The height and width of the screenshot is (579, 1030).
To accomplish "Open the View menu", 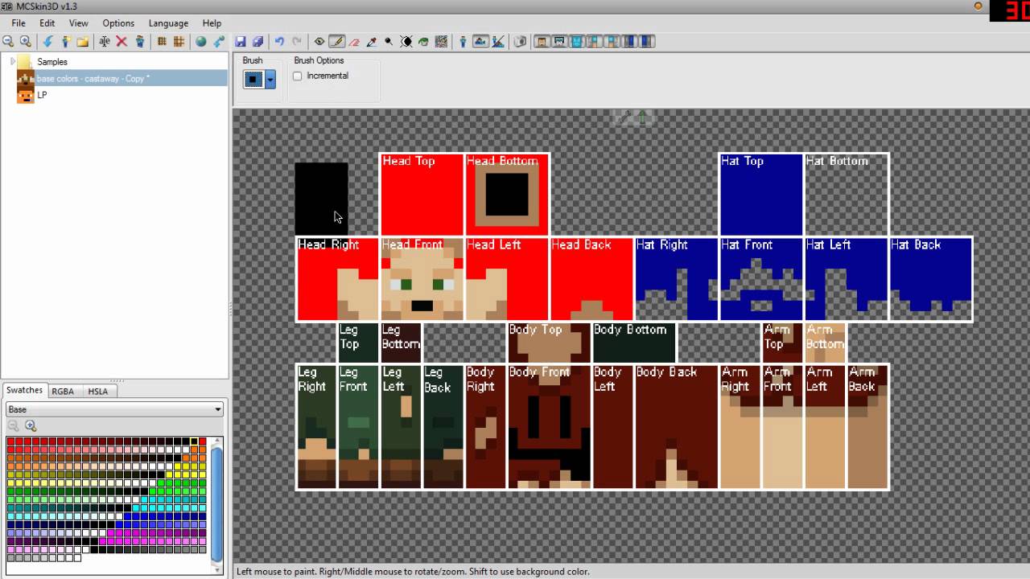I will pyautogui.click(x=79, y=23).
